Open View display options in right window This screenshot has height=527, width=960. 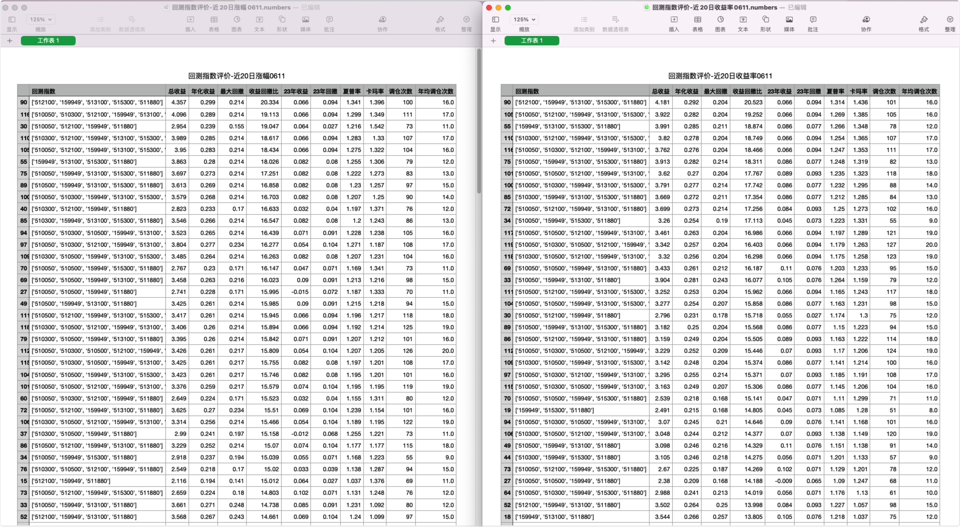click(x=495, y=20)
